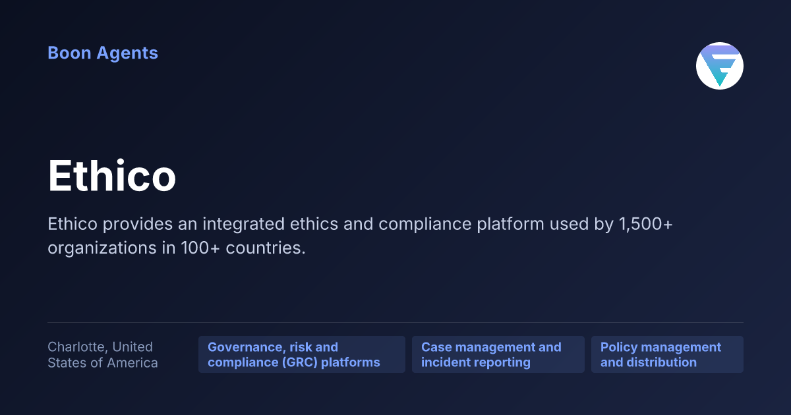Select the Ethico company title
This screenshot has width=791, height=415.
point(112,177)
